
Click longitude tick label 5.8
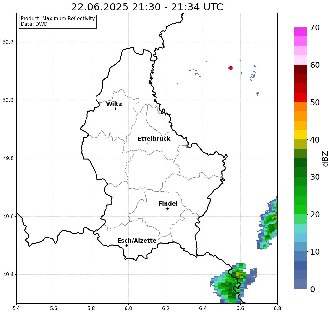(91, 308)
